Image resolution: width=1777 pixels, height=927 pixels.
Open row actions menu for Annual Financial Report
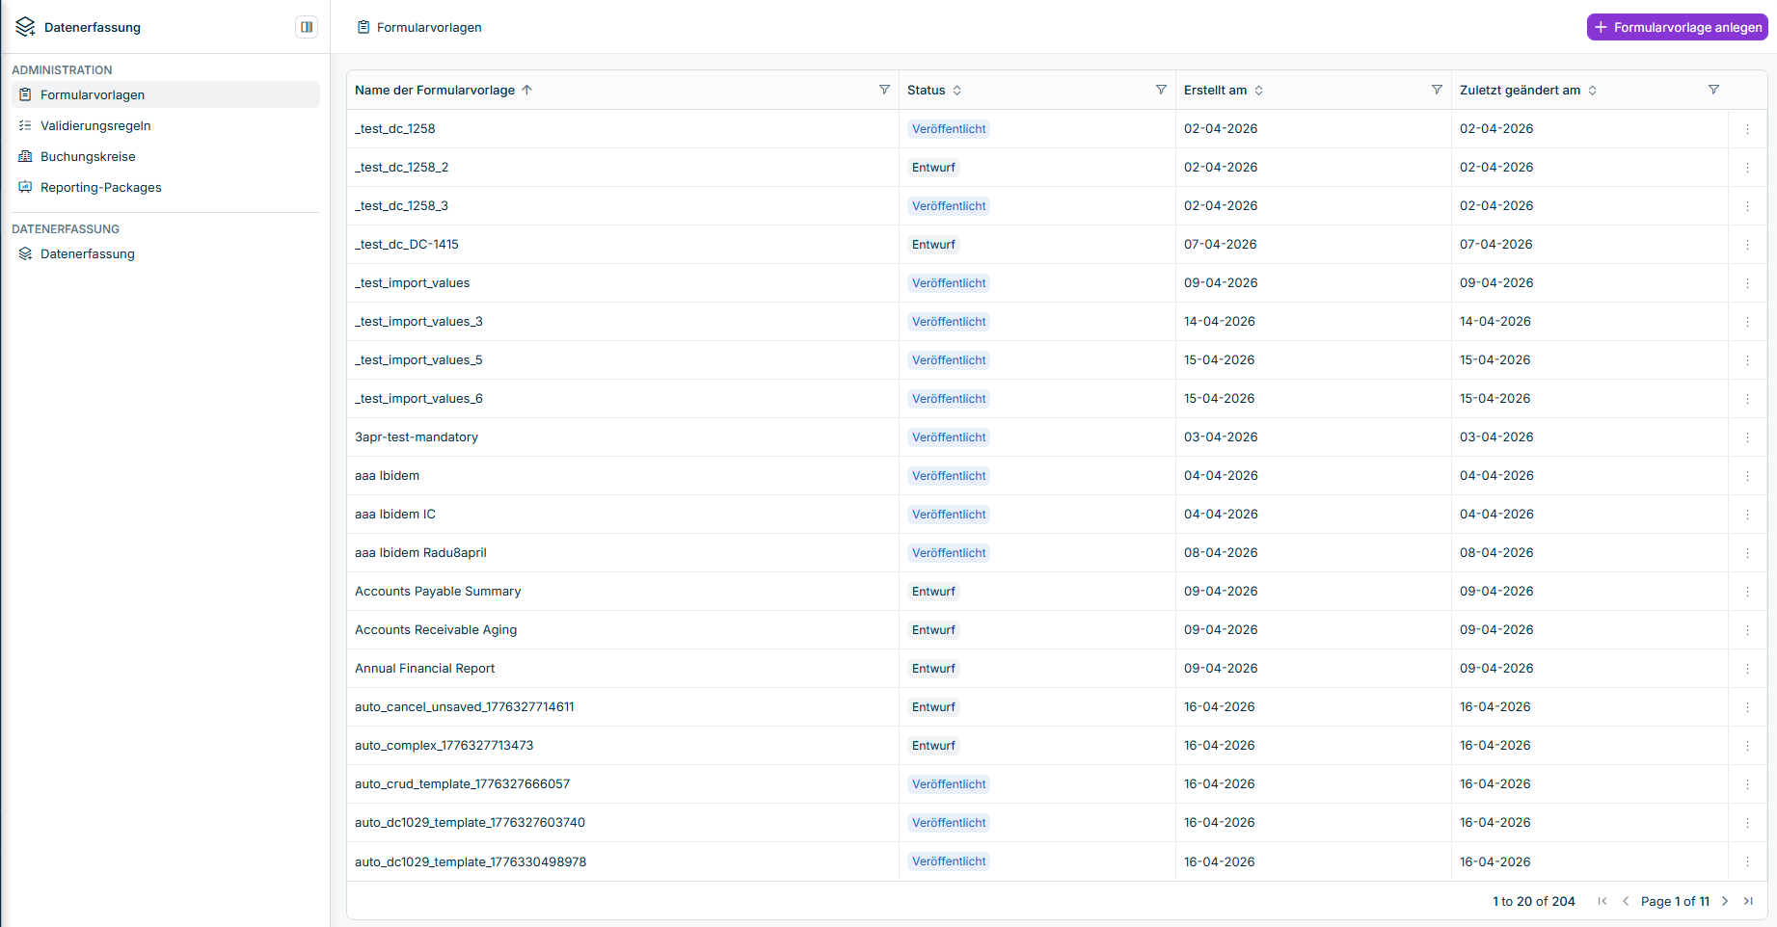[1747, 669]
